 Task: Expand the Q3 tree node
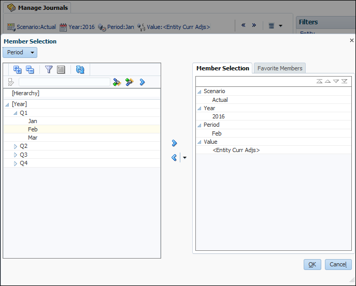tap(16, 155)
